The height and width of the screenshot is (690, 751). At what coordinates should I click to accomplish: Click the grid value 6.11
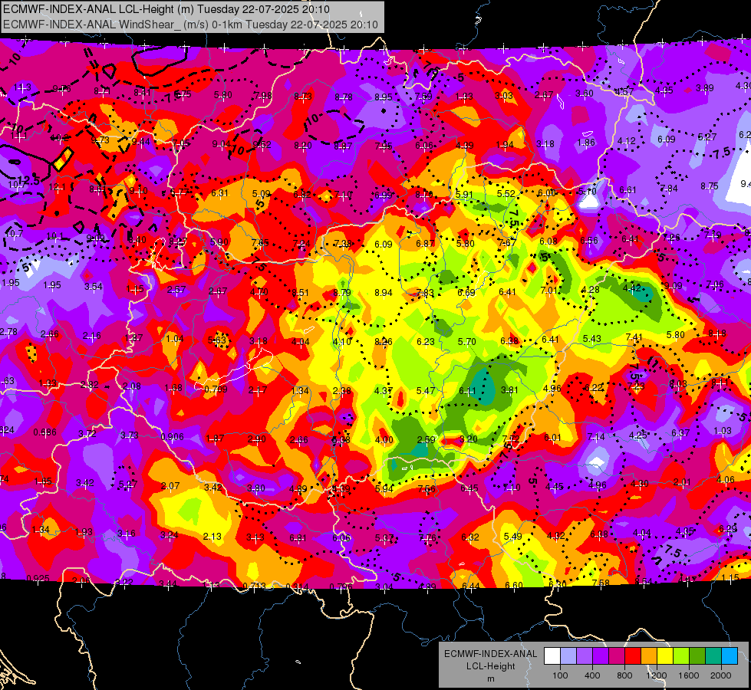pyautogui.click(x=467, y=391)
